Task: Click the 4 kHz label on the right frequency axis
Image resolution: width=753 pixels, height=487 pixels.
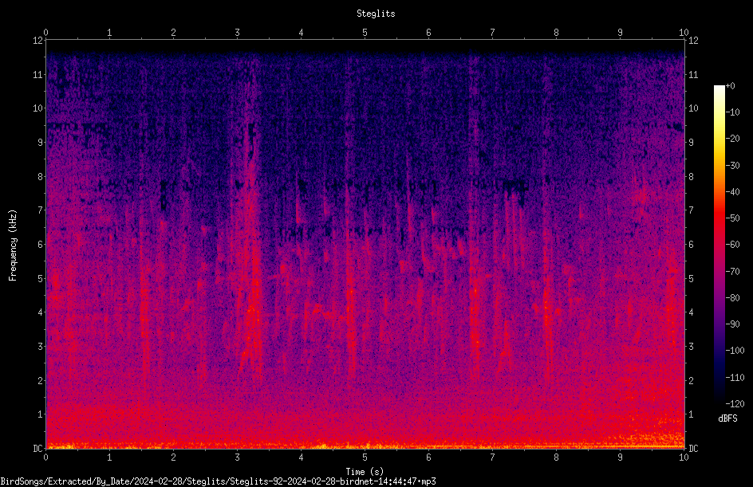Action: [x=691, y=312]
